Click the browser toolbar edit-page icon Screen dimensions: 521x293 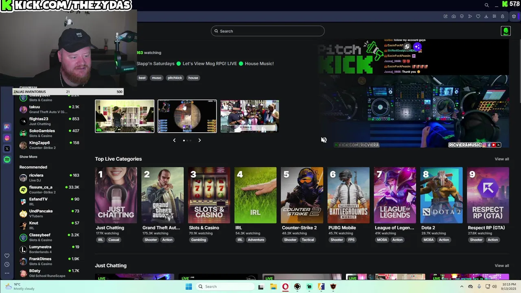coord(445,16)
